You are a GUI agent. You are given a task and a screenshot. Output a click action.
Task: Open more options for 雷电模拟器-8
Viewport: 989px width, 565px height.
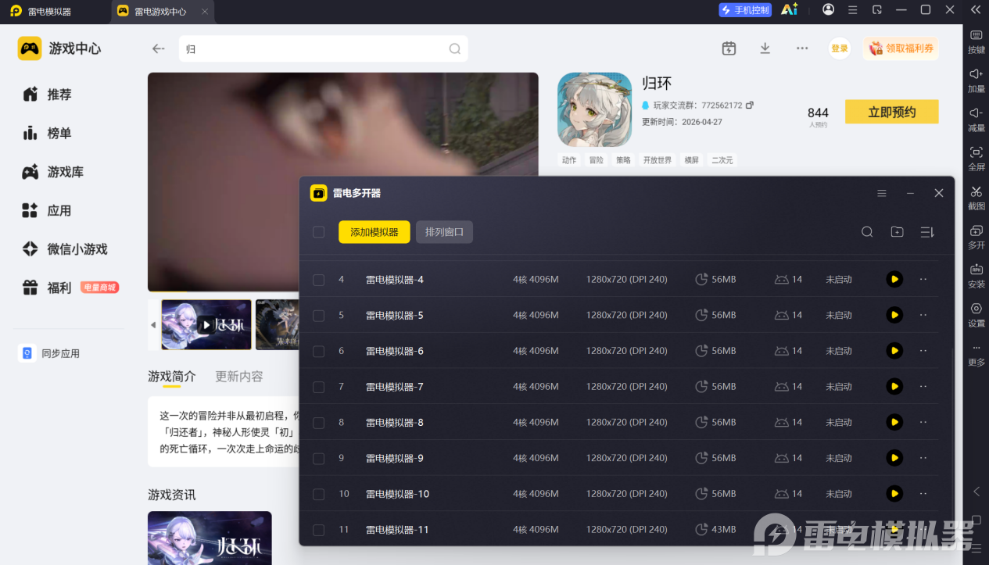(x=923, y=422)
